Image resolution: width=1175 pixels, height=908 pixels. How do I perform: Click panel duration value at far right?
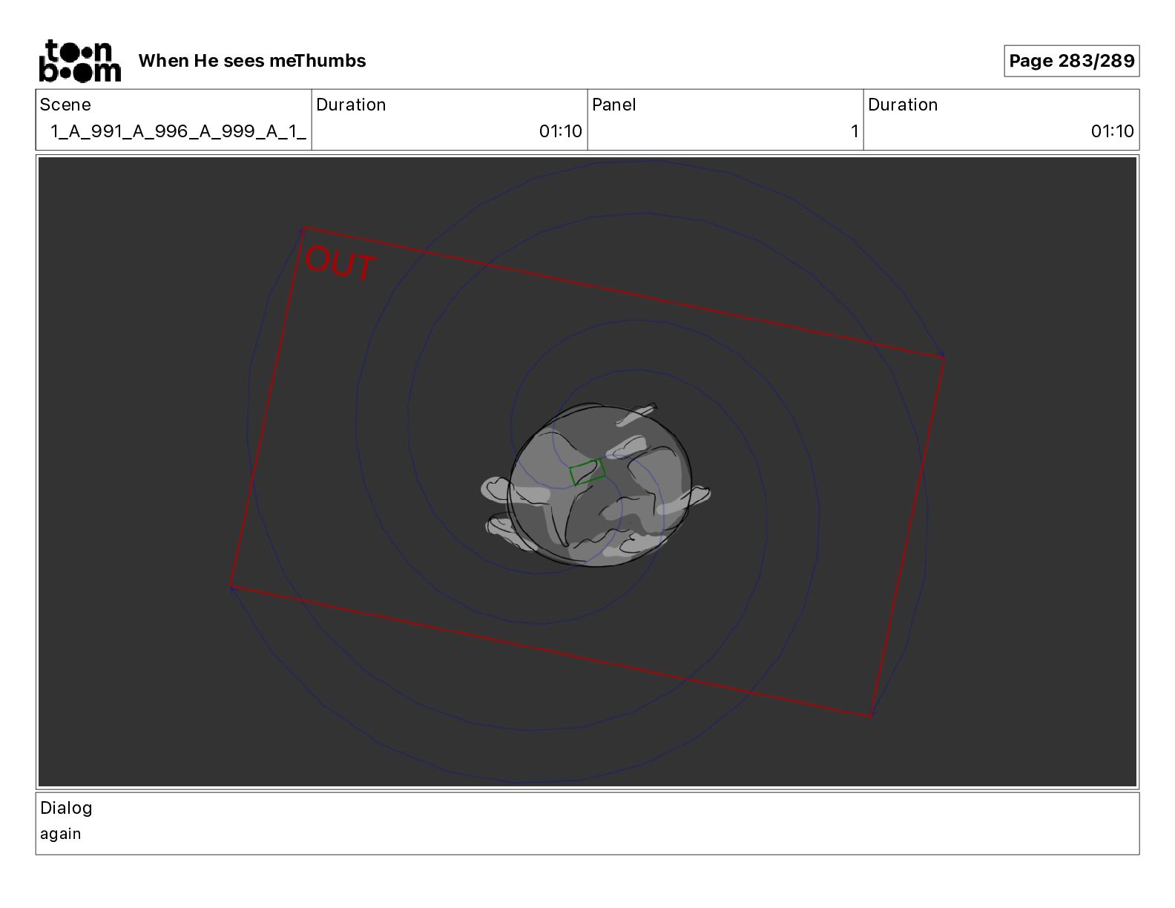click(x=1113, y=131)
